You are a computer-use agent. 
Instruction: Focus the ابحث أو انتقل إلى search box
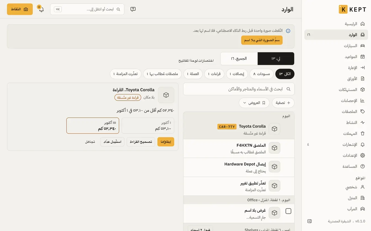point(87,9)
